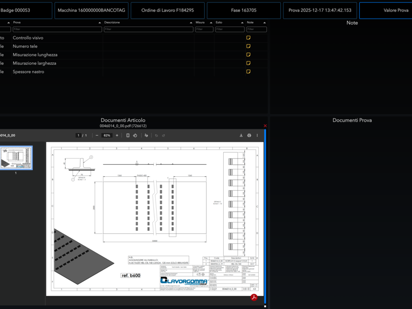Sort by Descrizione column arrow
Viewport: 412px width, 309px height.
pos(191,23)
